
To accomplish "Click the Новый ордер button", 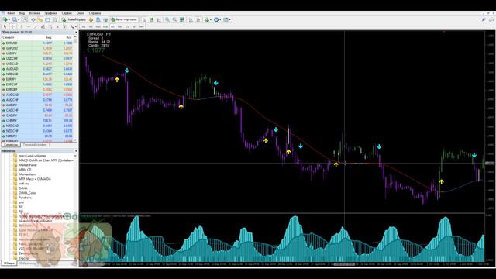I will 74,19.
